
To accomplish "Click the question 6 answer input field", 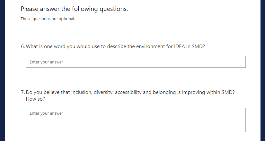I will click(x=136, y=62).
